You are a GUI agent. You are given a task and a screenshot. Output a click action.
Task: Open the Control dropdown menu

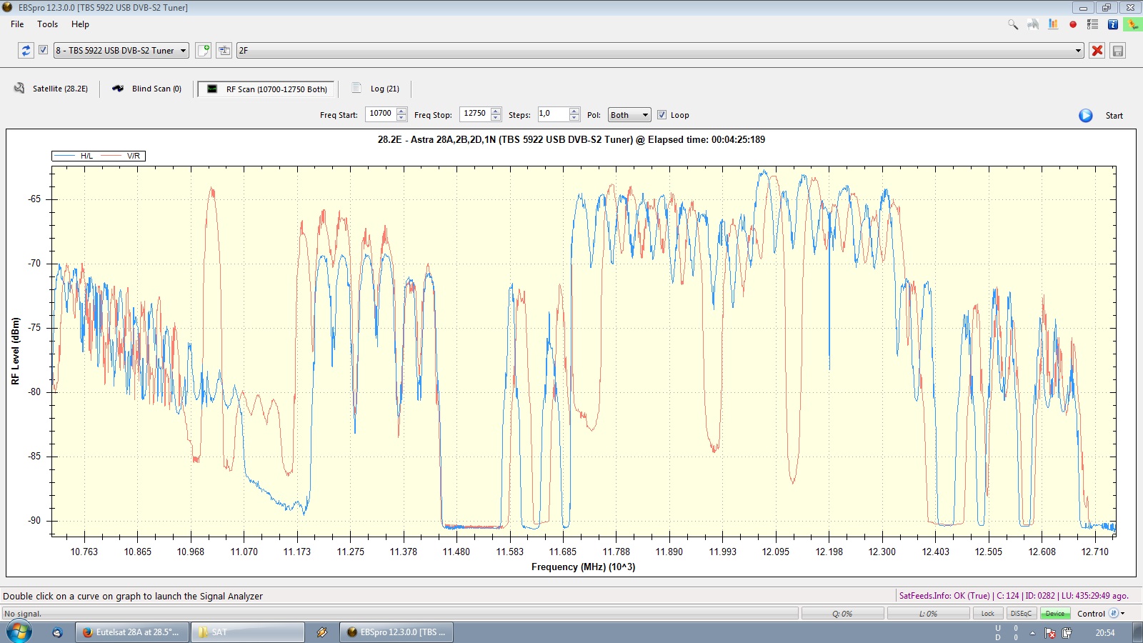coord(1101,614)
